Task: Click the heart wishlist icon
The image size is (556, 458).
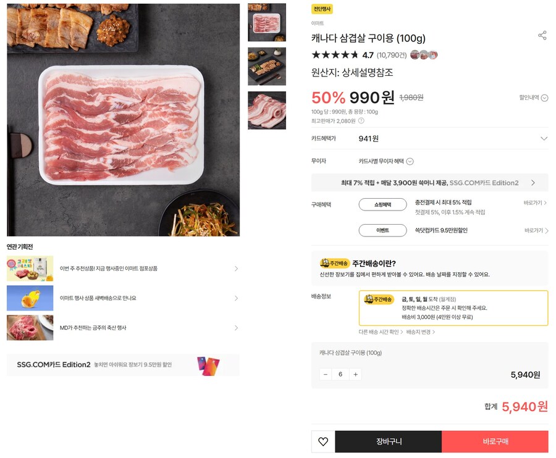Action: (323, 441)
